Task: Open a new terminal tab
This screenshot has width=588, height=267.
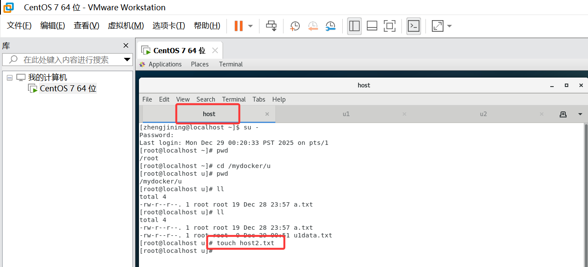Action: coord(563,114)
